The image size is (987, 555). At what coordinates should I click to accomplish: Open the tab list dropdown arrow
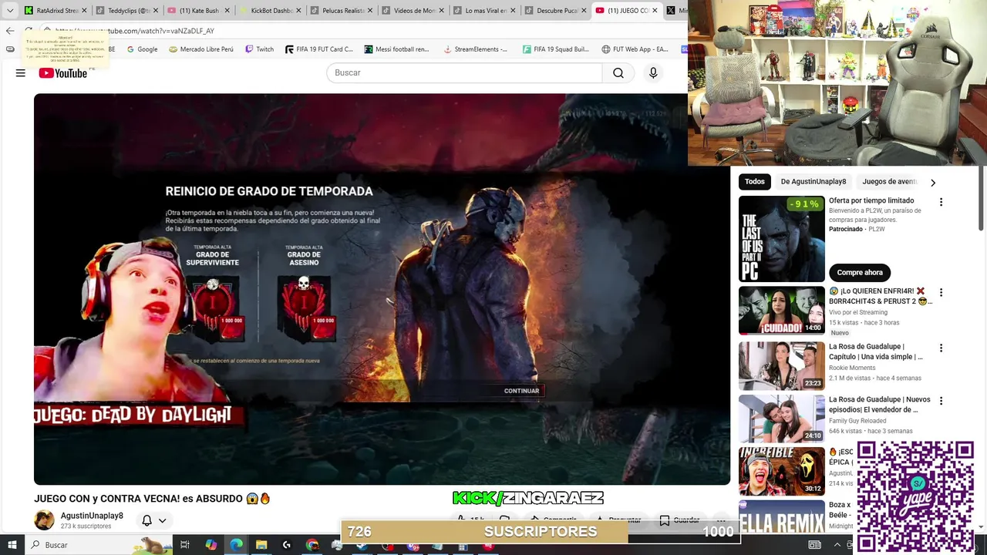point(10,10)
